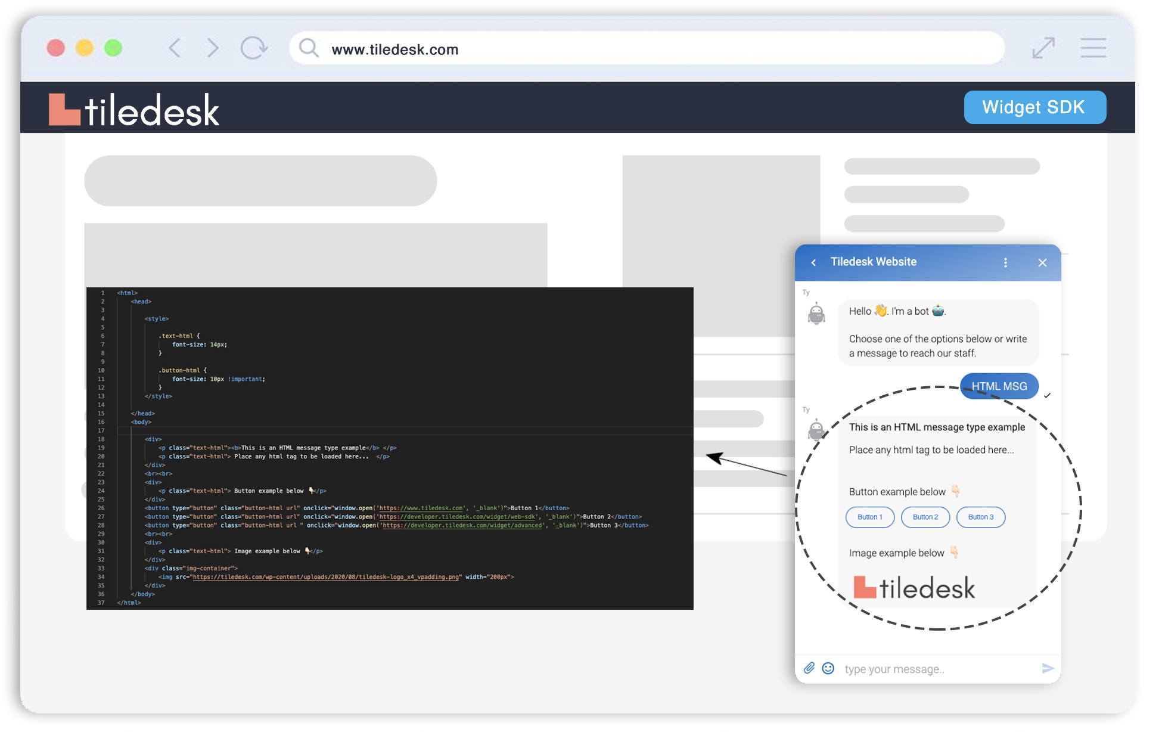1162x732 pixels.
Task: Click the tiledesk logo in header
Action: (x=134, y=110)
